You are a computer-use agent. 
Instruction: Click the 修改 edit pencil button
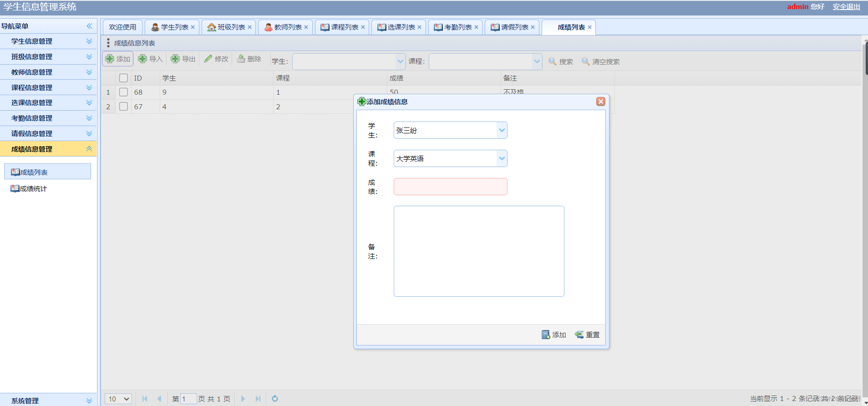pos(216,59)
